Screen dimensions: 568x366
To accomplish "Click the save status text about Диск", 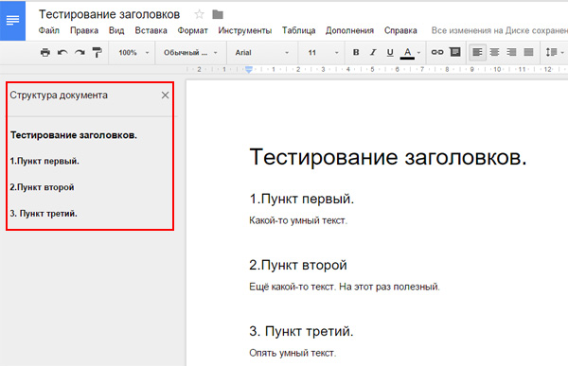I will 500,31.
